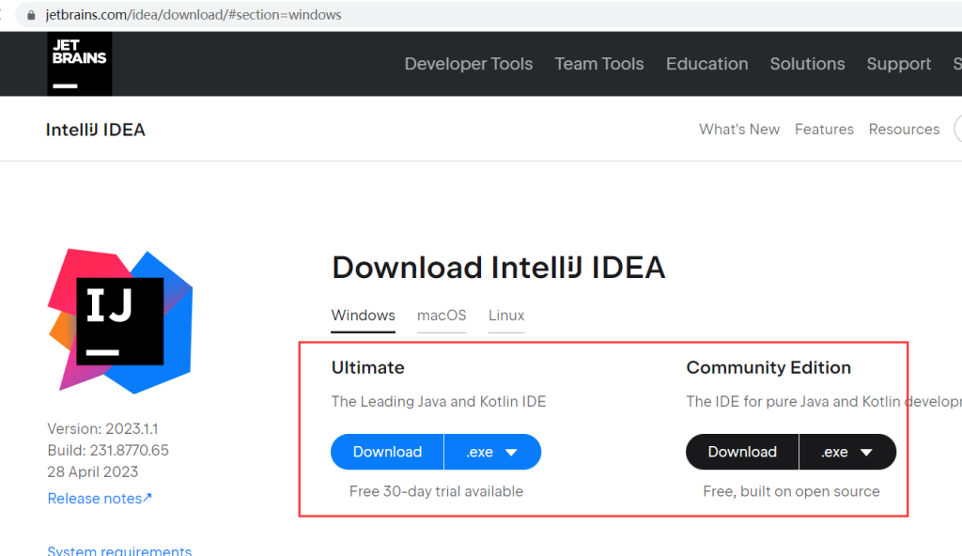
Task: Open the Education menu
Action: point(706,64)
